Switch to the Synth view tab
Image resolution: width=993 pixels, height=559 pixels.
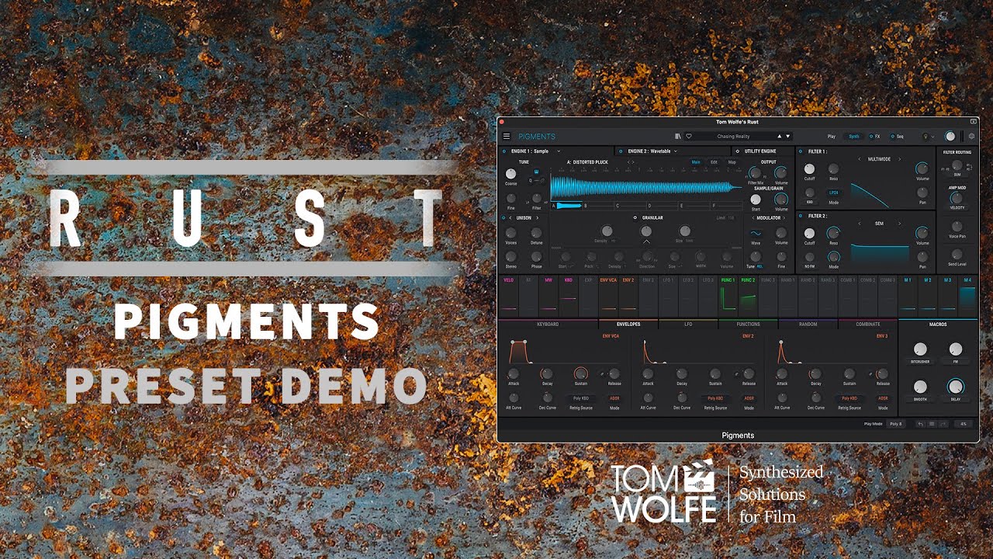pyautogui.click(x=853, y=137)
